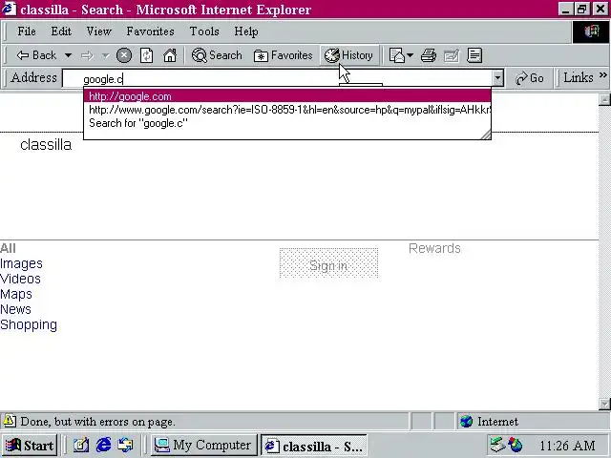Click the Videos link
Viewport: 611px width, 458px height.
point(20,279)
